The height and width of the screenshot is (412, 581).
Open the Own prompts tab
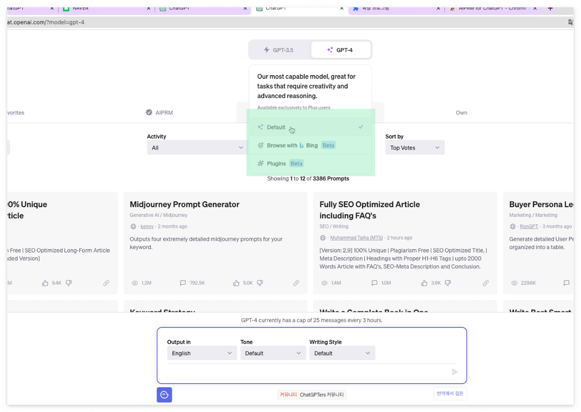461,112
